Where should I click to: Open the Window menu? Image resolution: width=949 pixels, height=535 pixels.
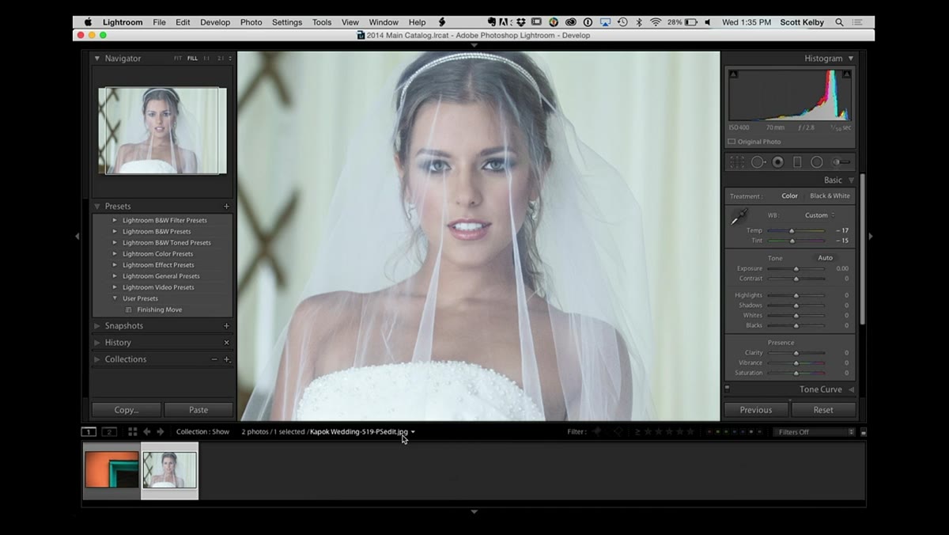pyautogui.click(x=384, y=22)
